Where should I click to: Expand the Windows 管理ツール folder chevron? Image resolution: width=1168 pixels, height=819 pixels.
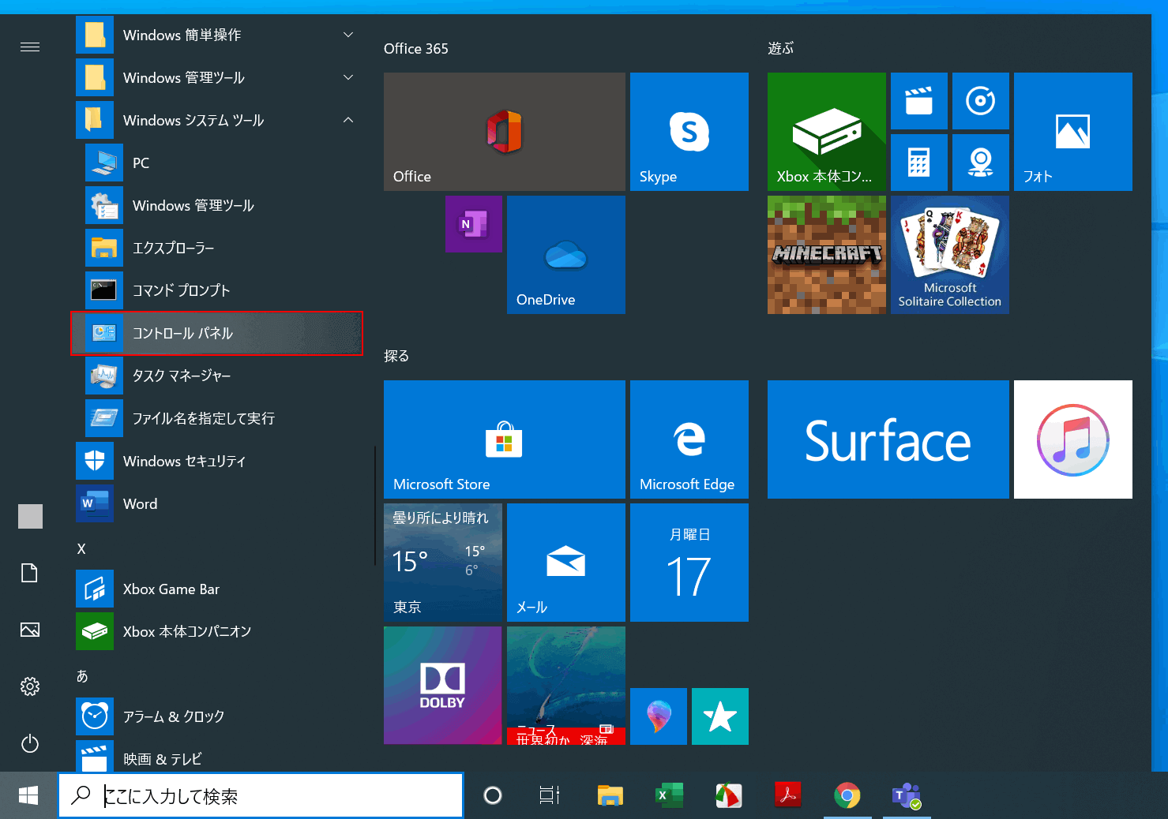pos(348,77)
